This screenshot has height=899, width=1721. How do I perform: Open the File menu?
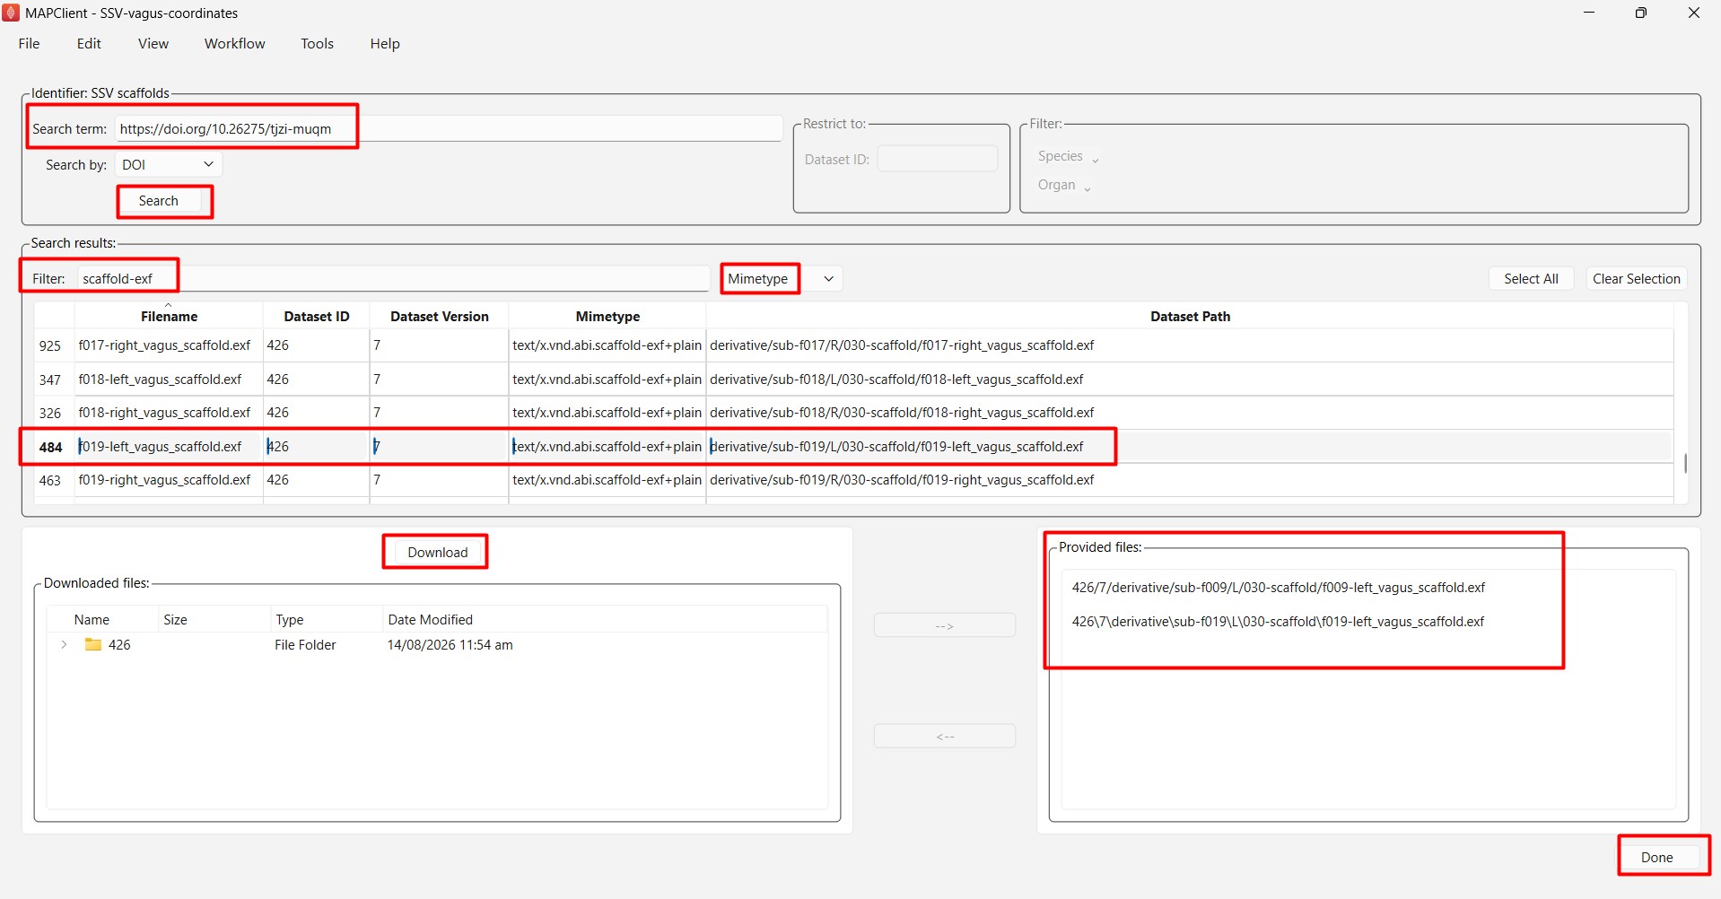point(29,44)
